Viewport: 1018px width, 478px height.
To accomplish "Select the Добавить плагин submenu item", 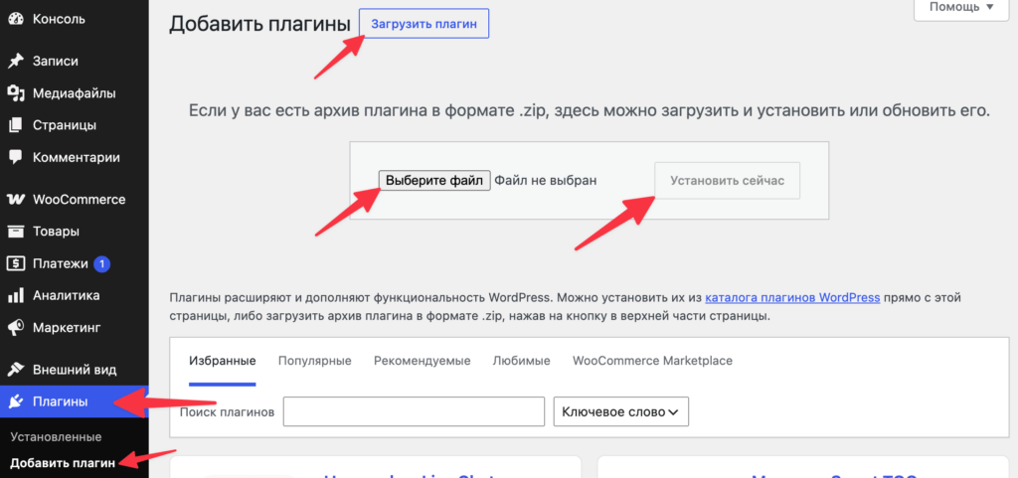I will (x=63, y=463).
